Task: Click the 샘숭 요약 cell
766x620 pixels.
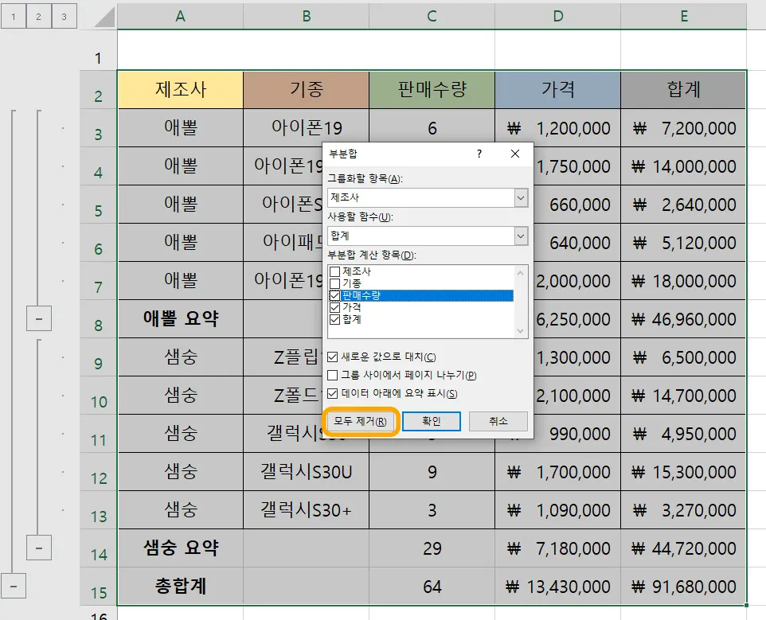Action: (180, 548)
